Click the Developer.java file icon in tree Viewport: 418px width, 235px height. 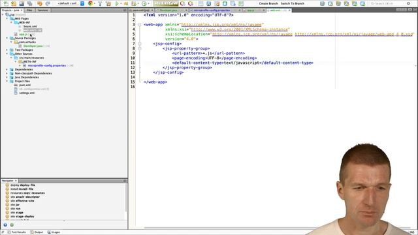click(20, 46)
